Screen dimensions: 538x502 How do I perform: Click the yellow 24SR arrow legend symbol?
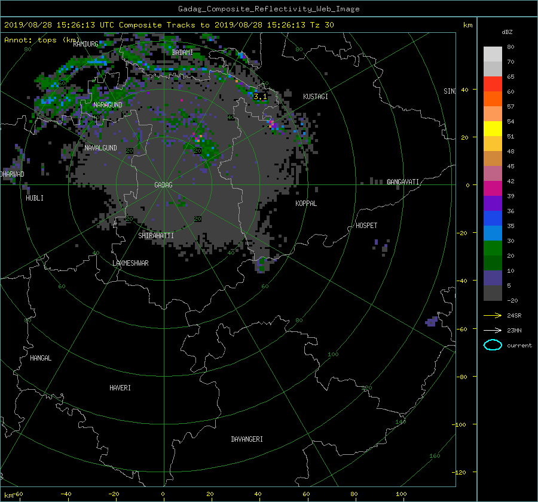[493, 315]
